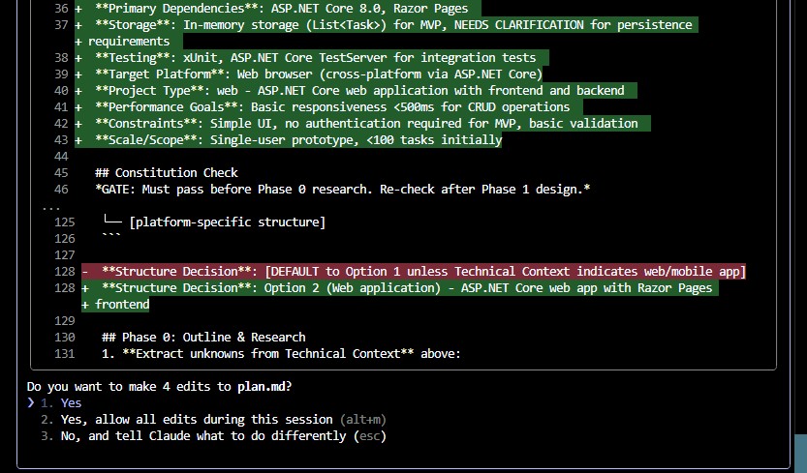This screenshot has height=473, width=807.
Task: Expand the "..." collapsed lines marker
Action: 51,206
